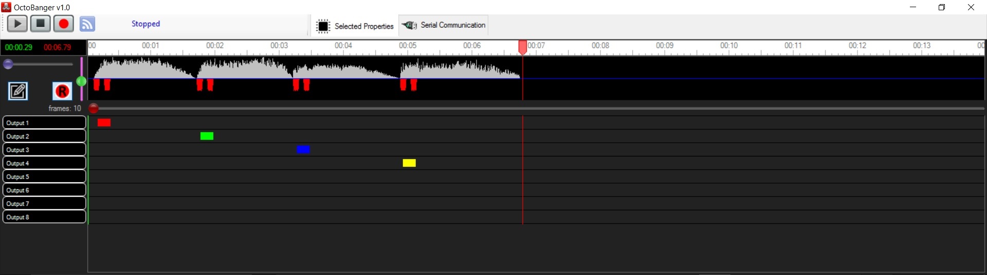Image resolution: width=987 pixels, height=275 pixels.
Task: Minimize the OctoBanger window
Action: pyautogui.click(x=913, y=7)
